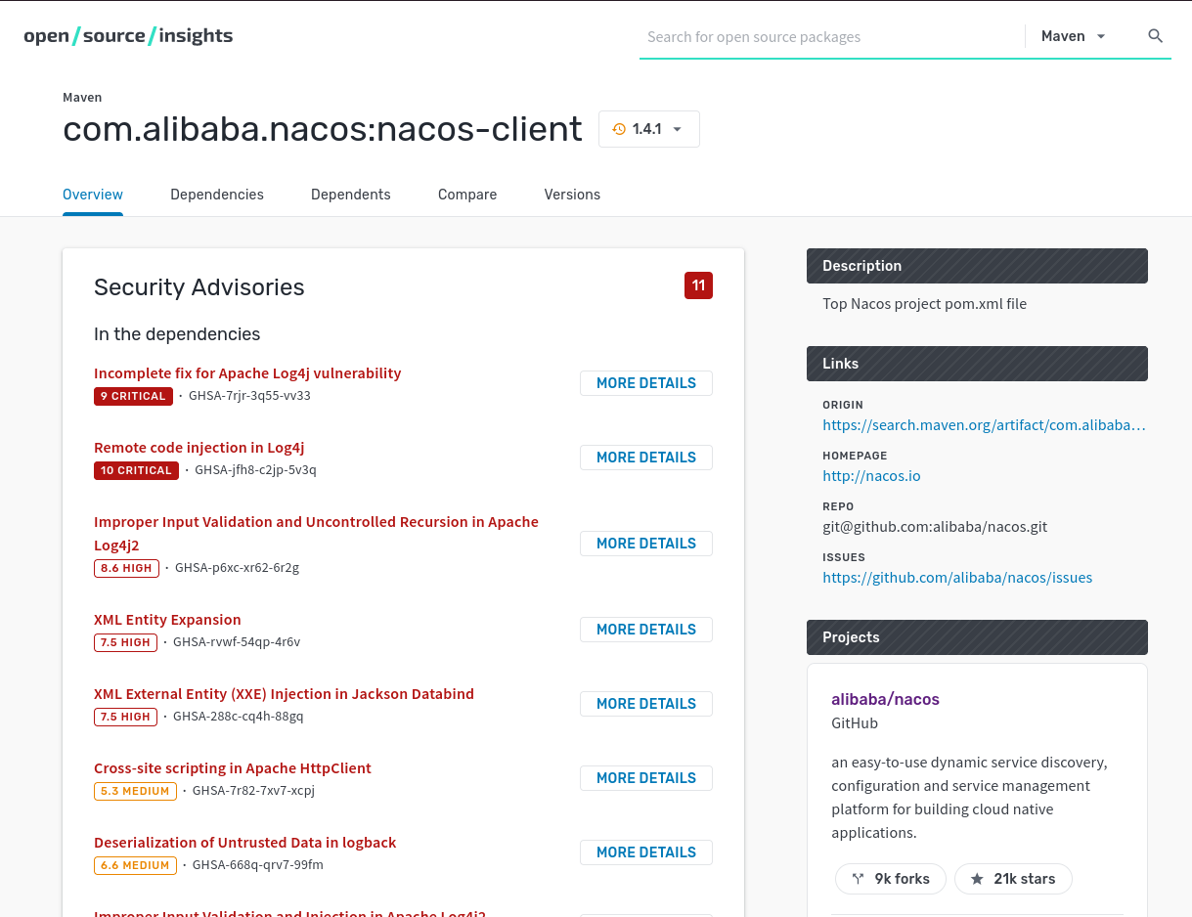More details for HttpClient cross-site scripting
1192x917 pixels.
[x=645, y=778]
